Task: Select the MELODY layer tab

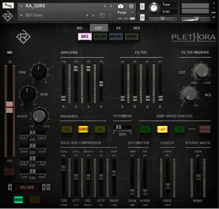Action: (x=101, y=37)
